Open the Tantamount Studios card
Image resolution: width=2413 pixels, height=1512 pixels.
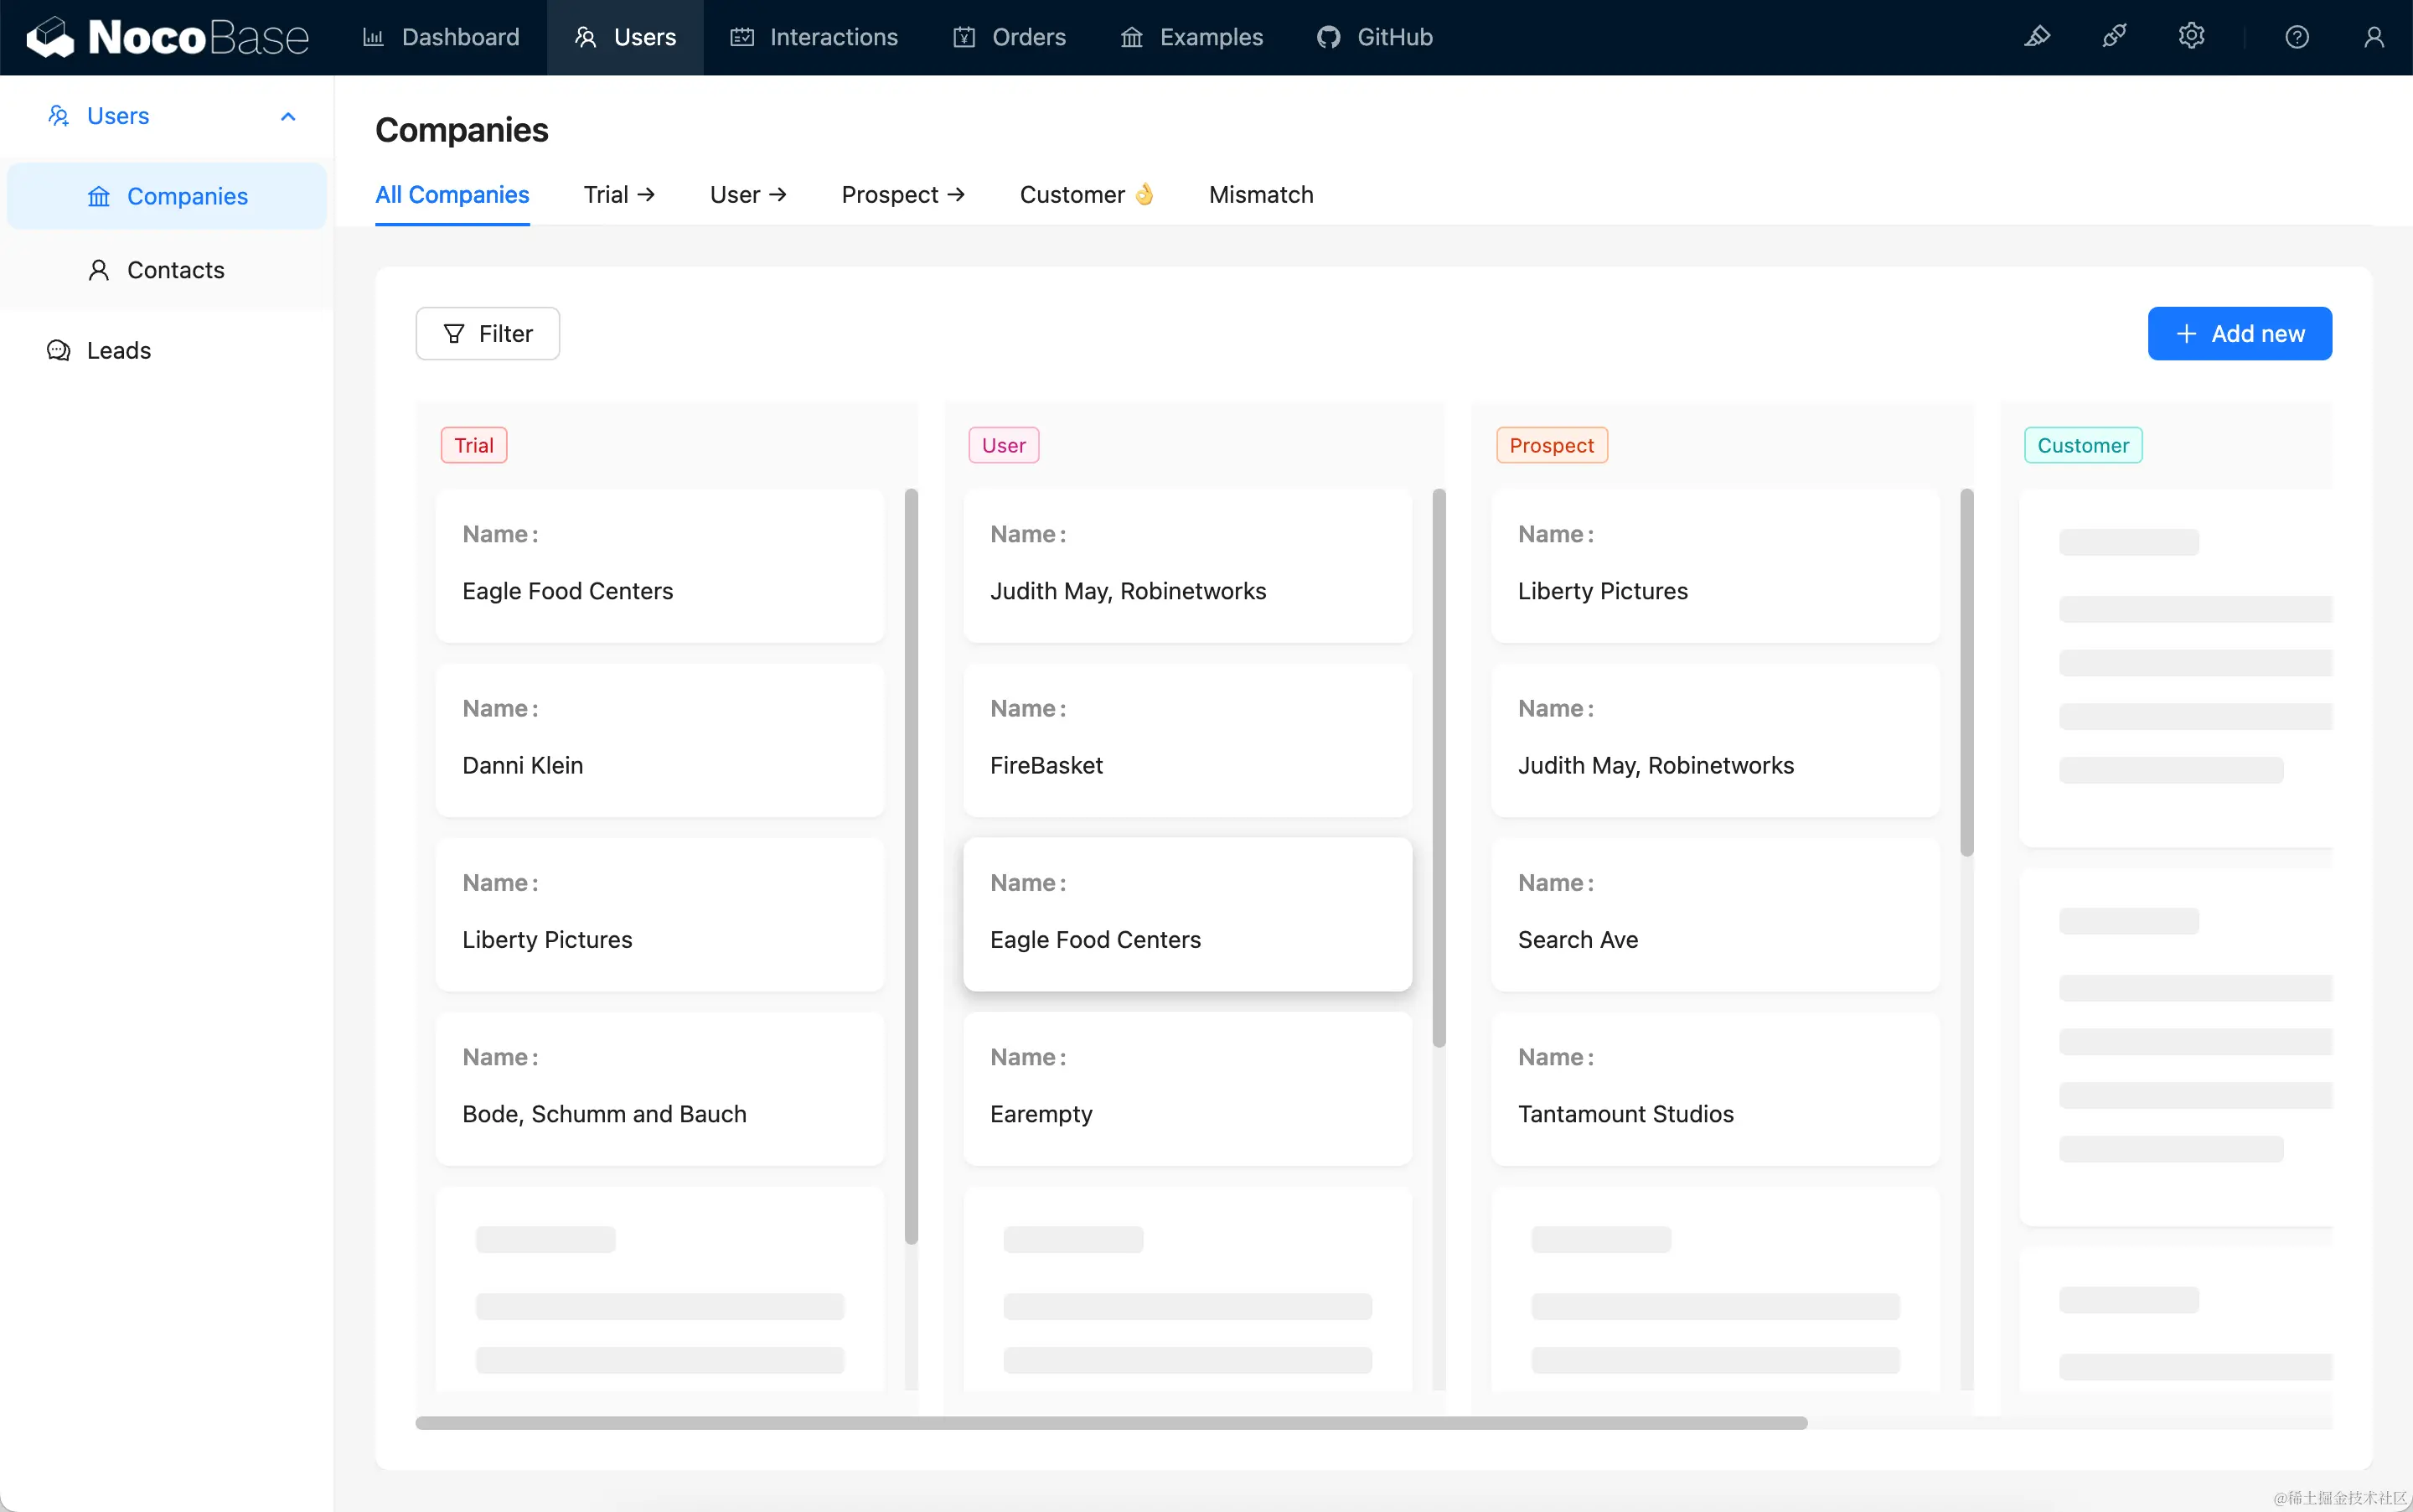pyautogui.click(x=1715, y=1088)
